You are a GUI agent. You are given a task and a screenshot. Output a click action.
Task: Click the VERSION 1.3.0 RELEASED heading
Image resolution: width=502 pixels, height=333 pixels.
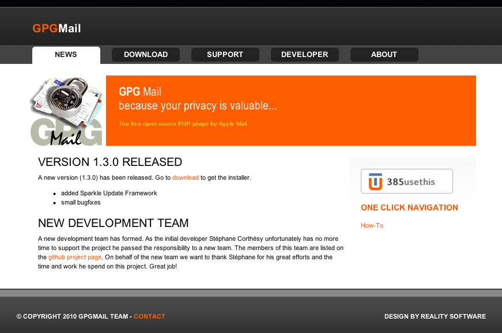click(x=110, y=162)
